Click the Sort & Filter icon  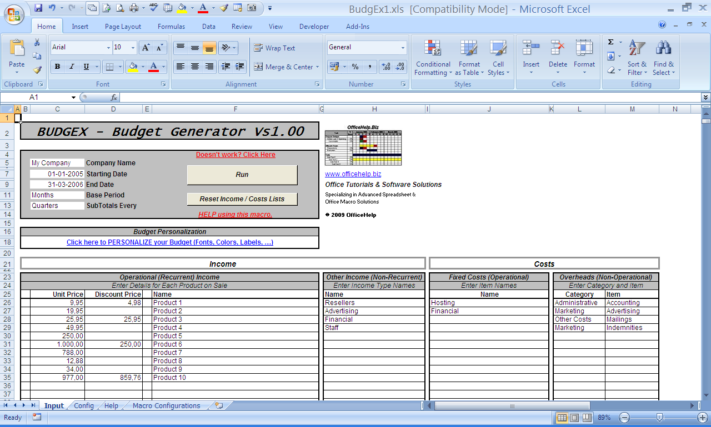click(637, 58)
